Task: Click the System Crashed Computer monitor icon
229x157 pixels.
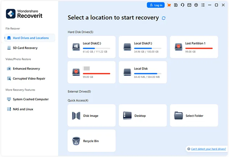Action: tap(9, 99)
